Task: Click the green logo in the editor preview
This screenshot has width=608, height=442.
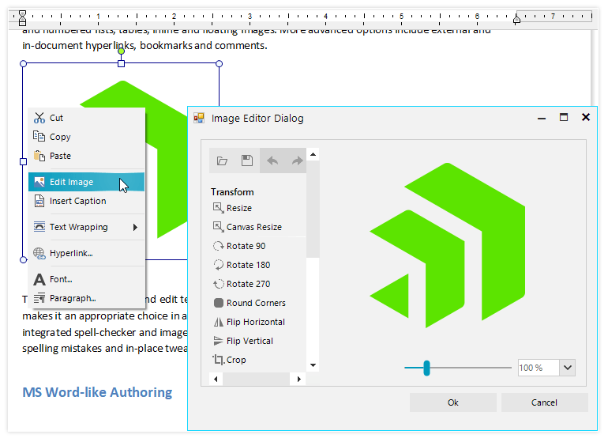Action: point(447,245)
